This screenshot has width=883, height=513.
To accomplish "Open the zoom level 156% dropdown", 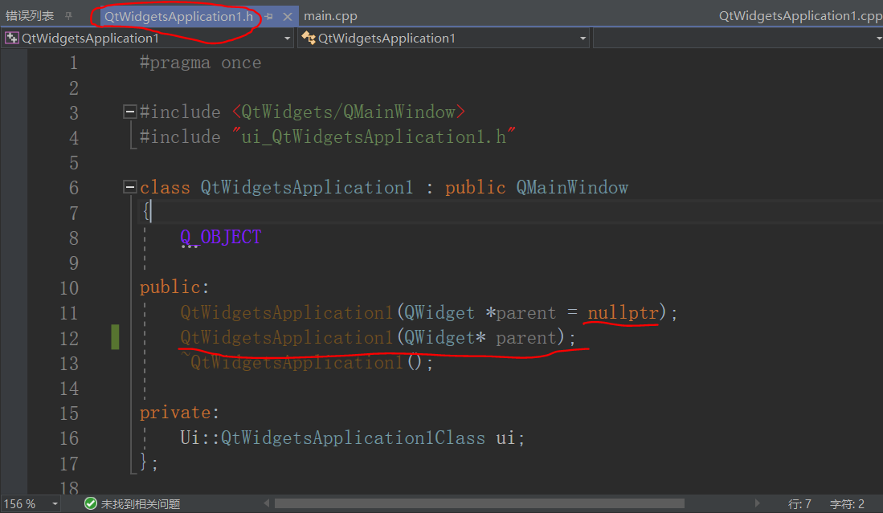I will pyautogui.click(x=53, y=503).
